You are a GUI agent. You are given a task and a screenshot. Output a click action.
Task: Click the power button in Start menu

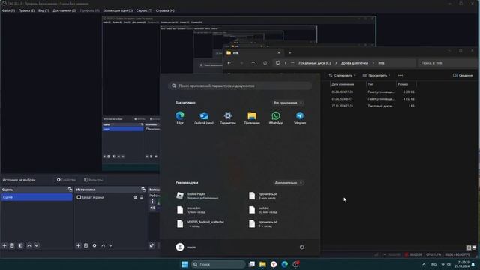point(301,247)
